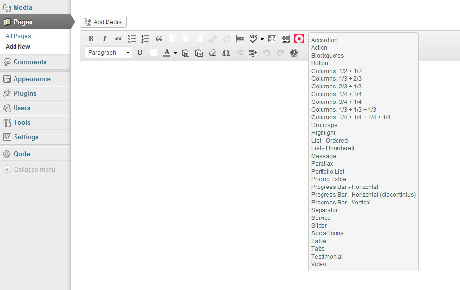Insert a special character with Omega icon
This screenshot has height=290, width=460.
[x=226, y=53]
